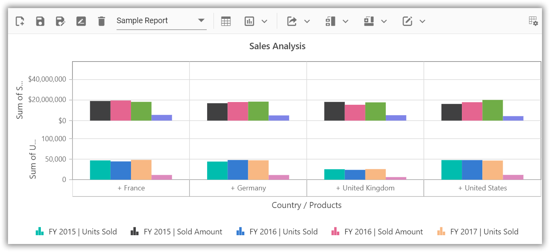
Task: Open the sub-total menu
Action: 345,21
